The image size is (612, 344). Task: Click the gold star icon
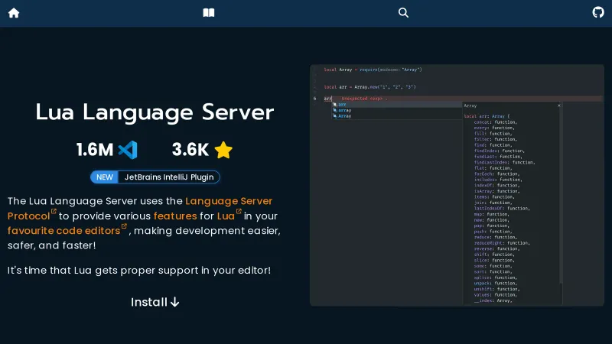coord(223,150)
